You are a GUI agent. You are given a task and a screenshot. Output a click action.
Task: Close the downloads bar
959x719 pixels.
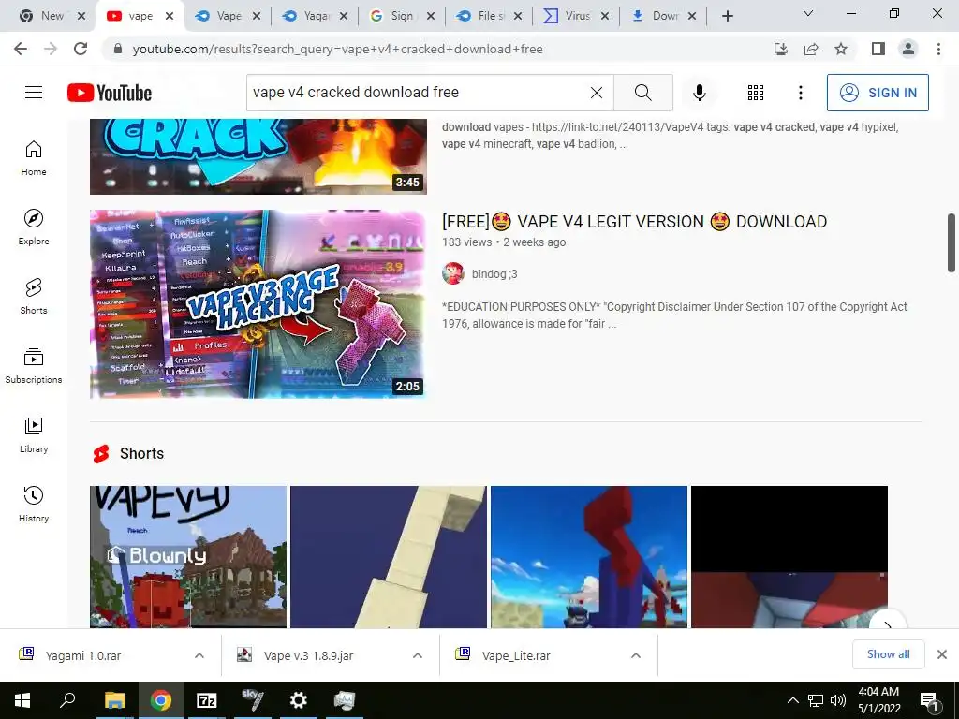[942, 654]
